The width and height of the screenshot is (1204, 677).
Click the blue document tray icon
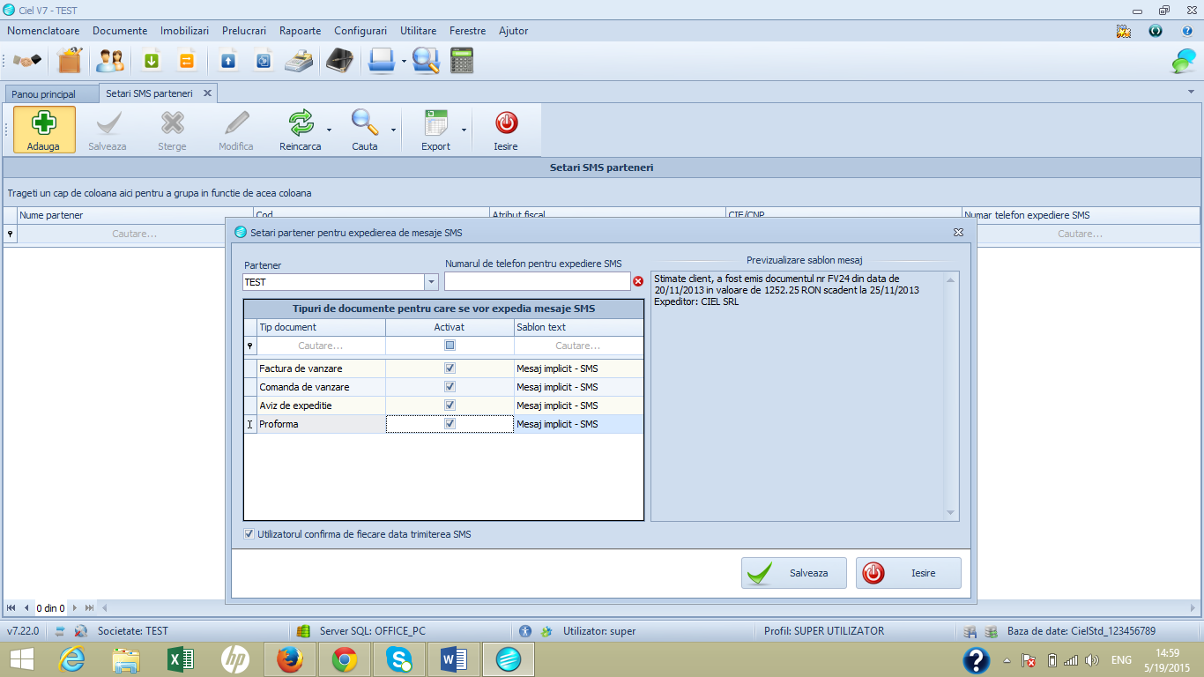382,61
